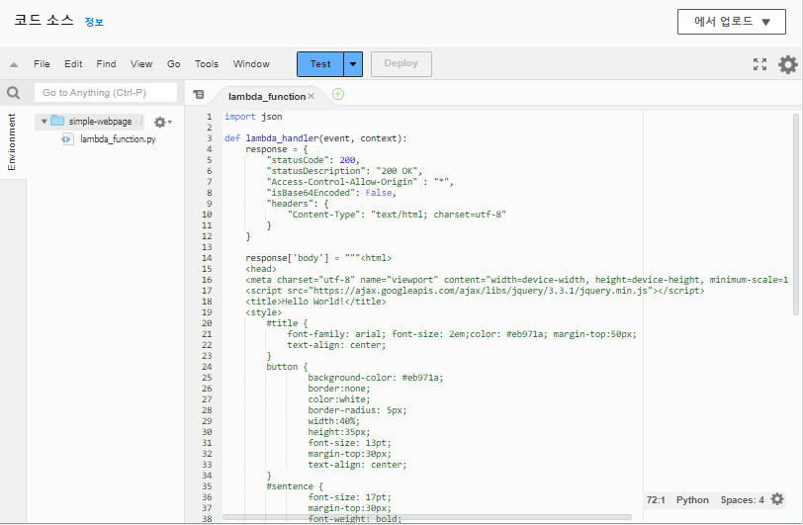The image size is (803, 525).
Task: Click the 'background-color: #eb971a;' line
Action: tap(376, 378)
